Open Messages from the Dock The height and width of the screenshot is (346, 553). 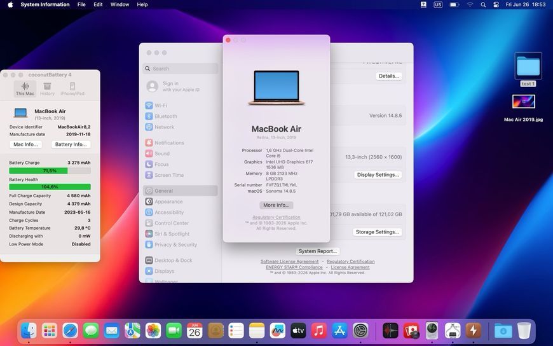[x=91, y=331]
